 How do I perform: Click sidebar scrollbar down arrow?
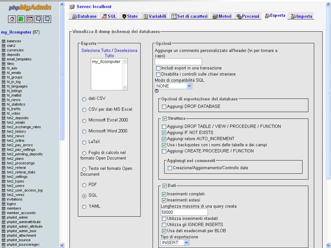tap(62, 245)
